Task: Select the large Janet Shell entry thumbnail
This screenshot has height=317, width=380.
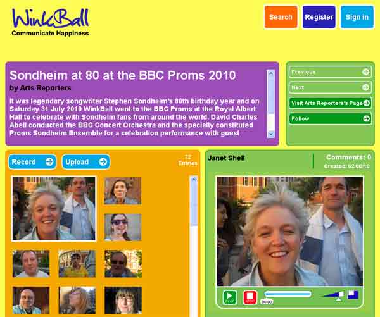Action: click(x=54, y=209)
